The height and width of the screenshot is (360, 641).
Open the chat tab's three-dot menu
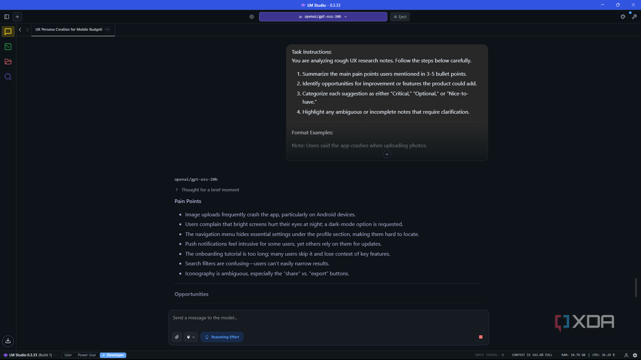click(108, 29)
